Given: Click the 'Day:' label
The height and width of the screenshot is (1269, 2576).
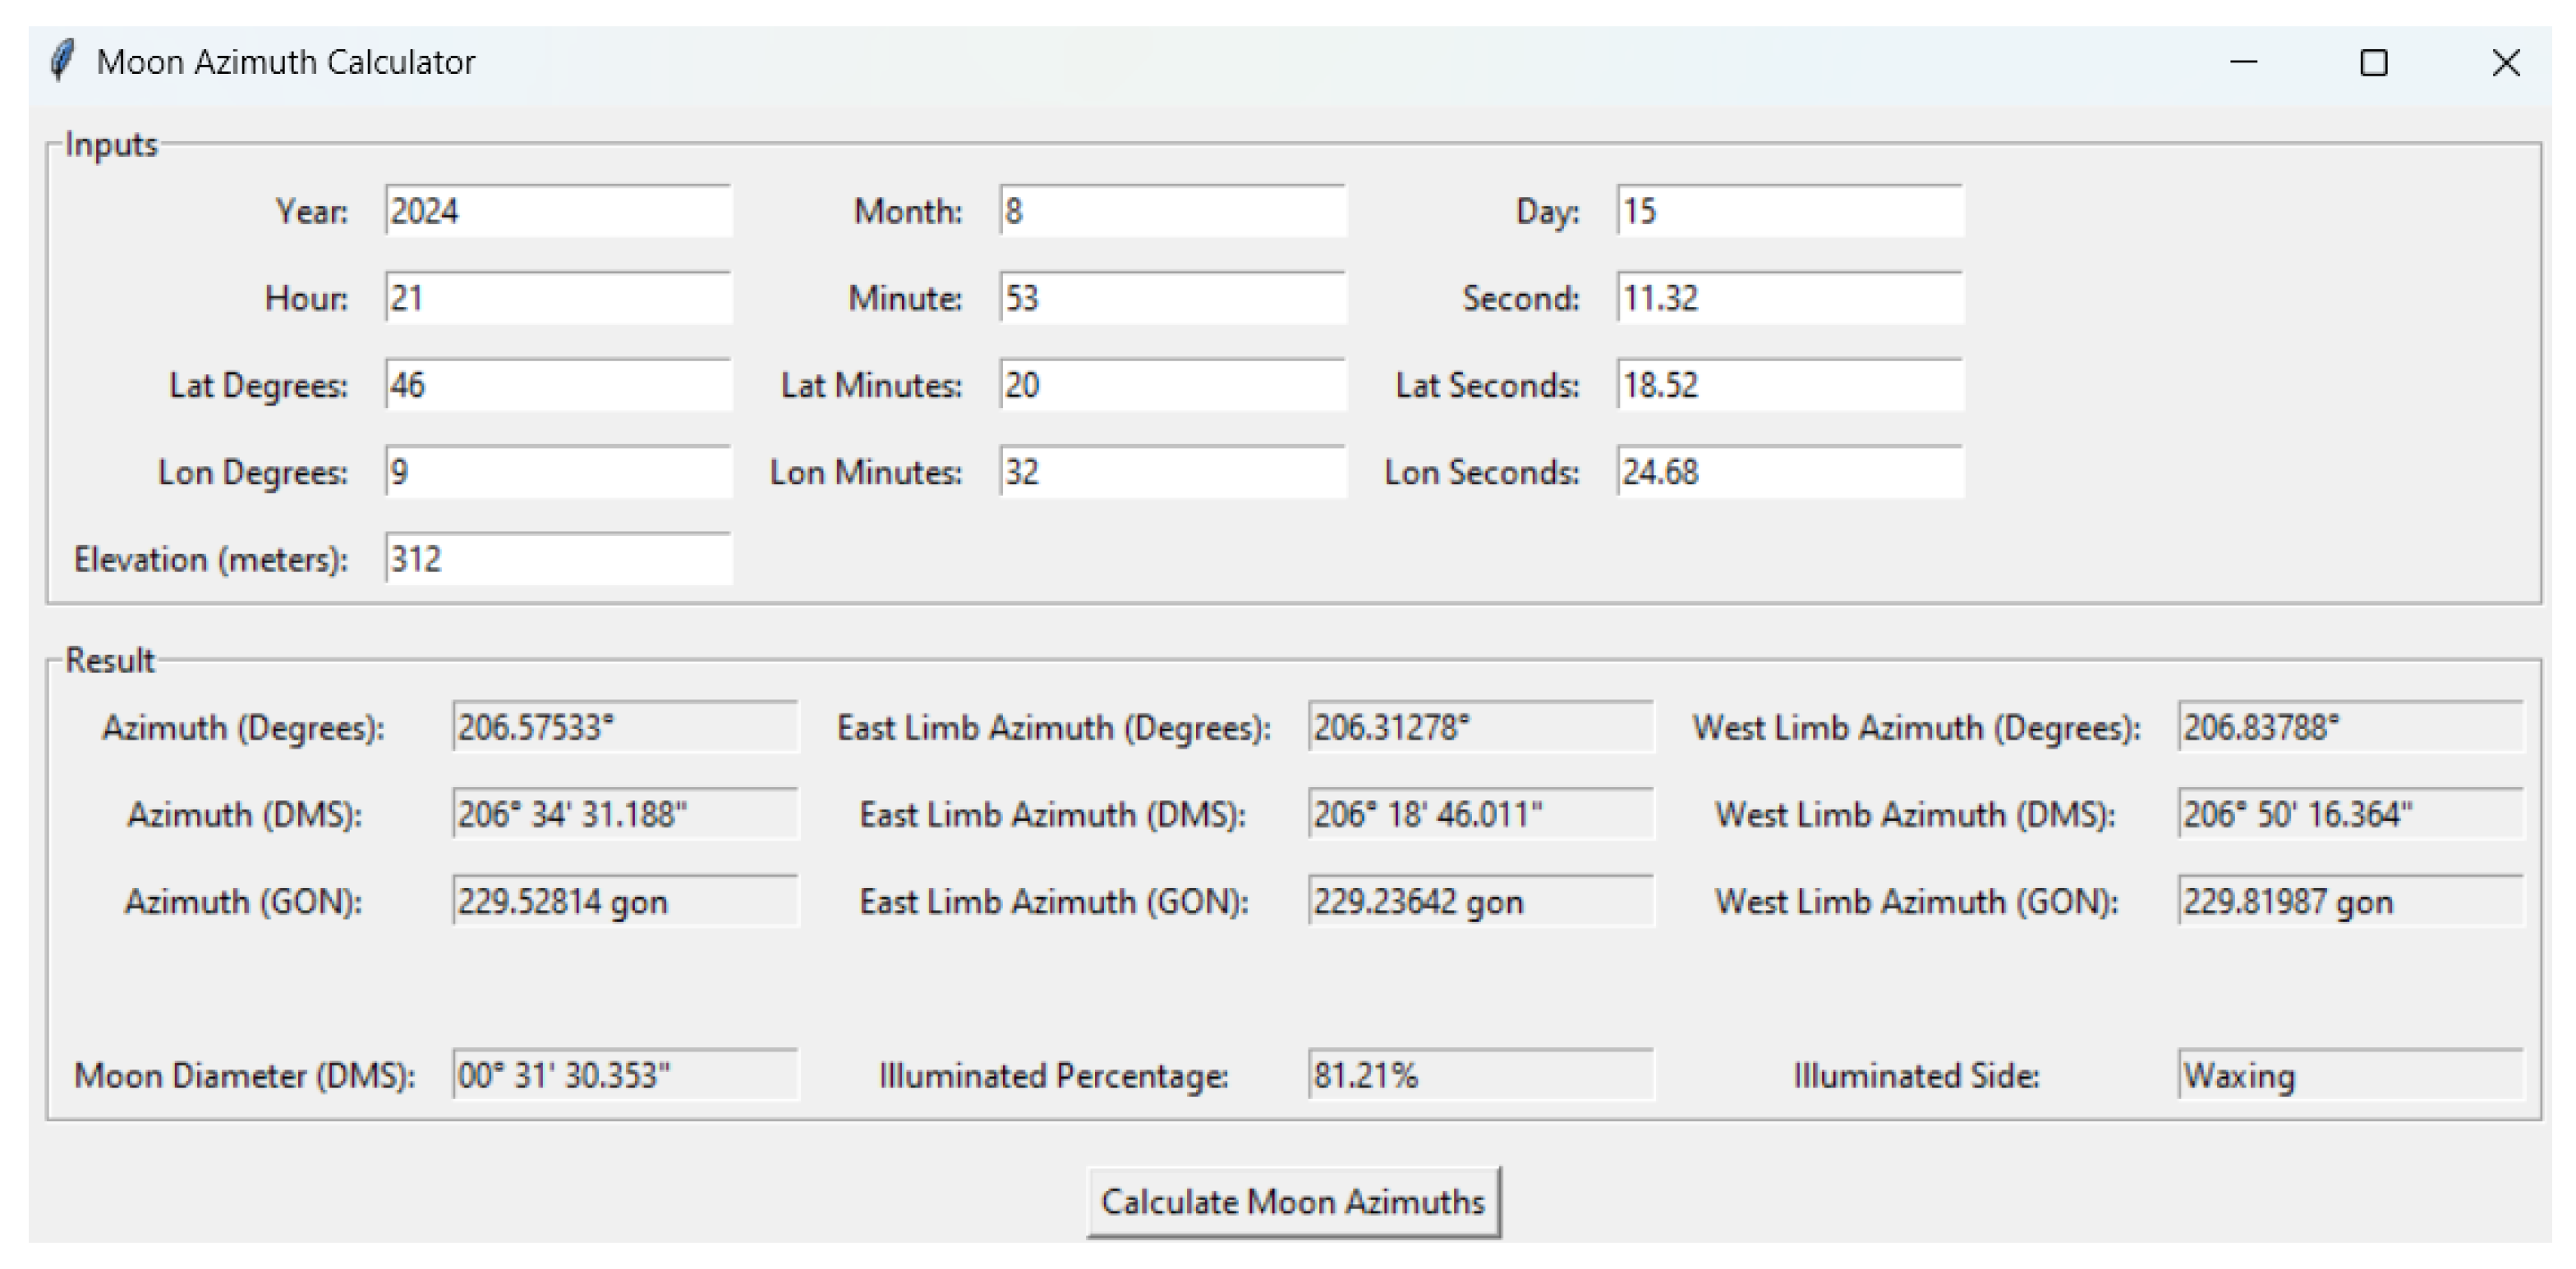Looking at the screenshot, I should (1548, 211).
